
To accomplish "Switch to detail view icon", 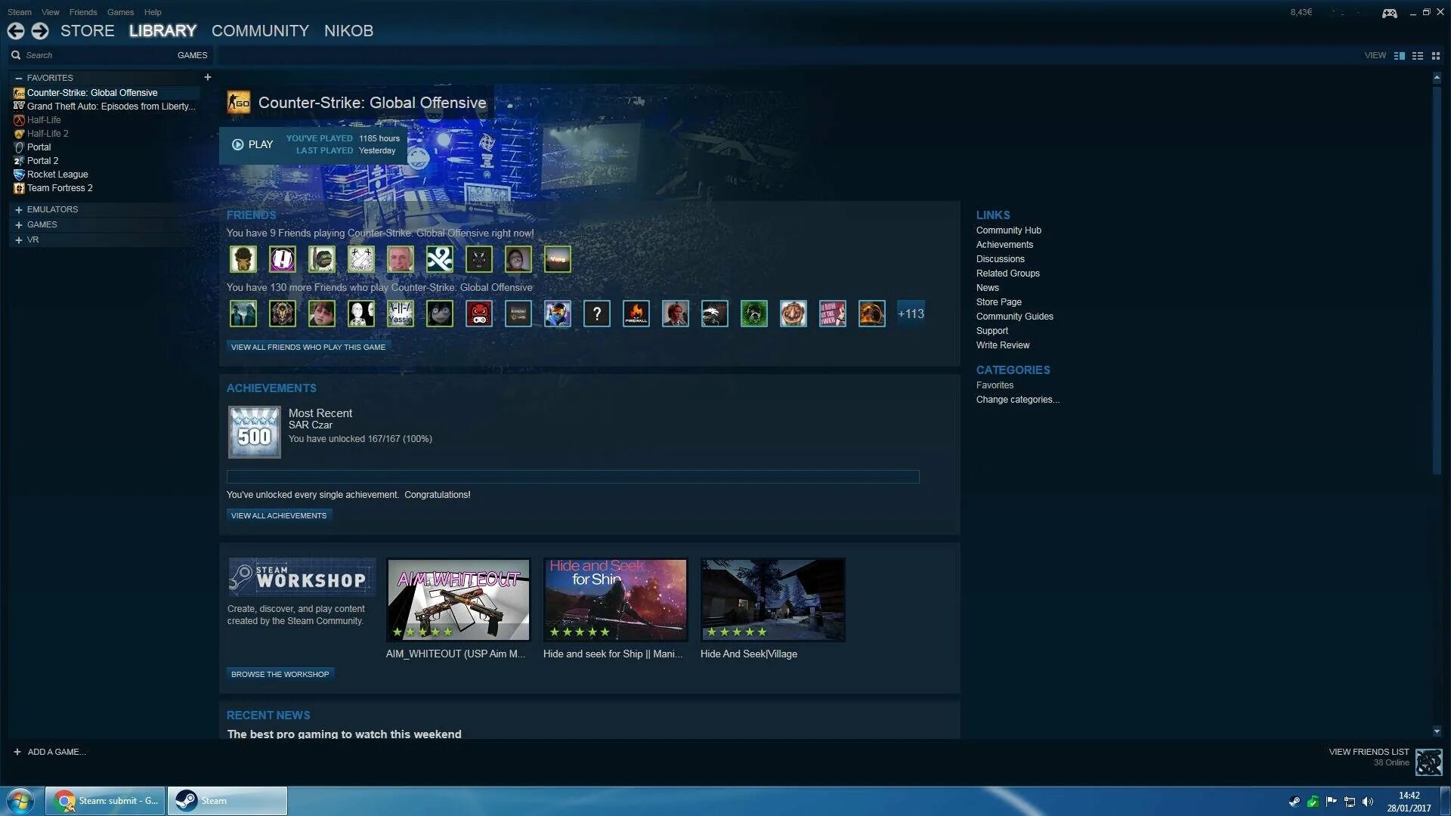I will [x=1399, y=55].
